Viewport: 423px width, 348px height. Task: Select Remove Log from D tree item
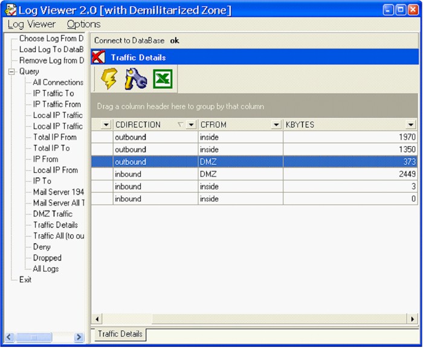pos(51,60)
